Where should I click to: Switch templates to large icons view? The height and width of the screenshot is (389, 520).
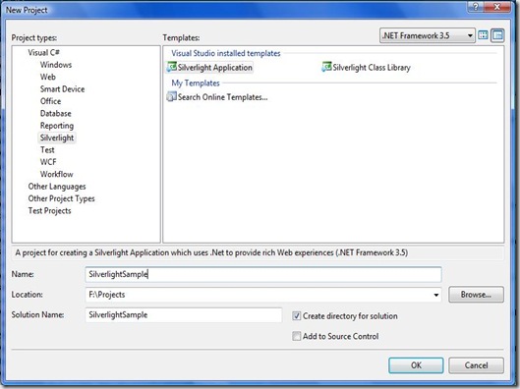(484, 35)
